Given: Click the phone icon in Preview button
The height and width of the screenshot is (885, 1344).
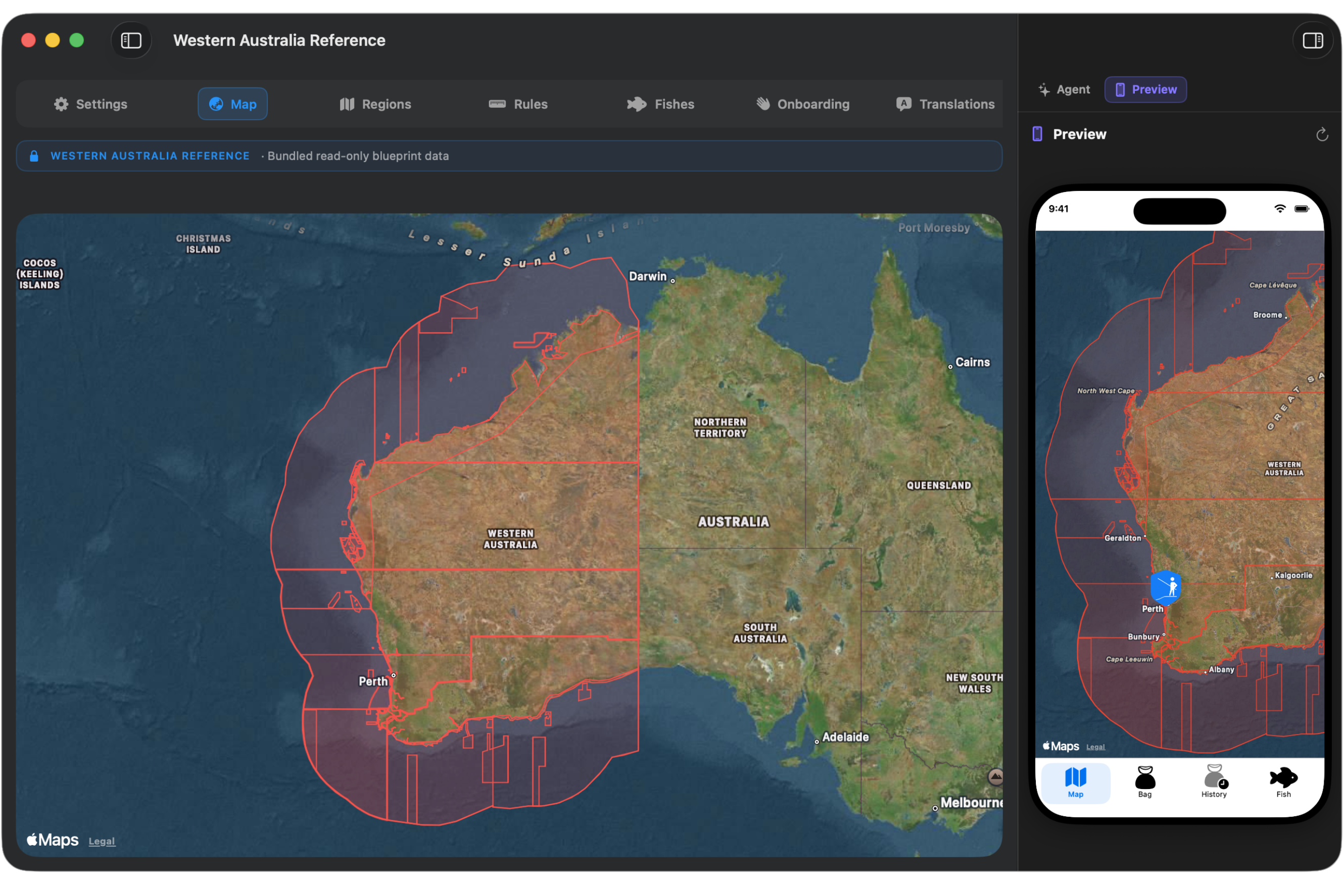Looking at the screenshot, I should [1120, 90].
